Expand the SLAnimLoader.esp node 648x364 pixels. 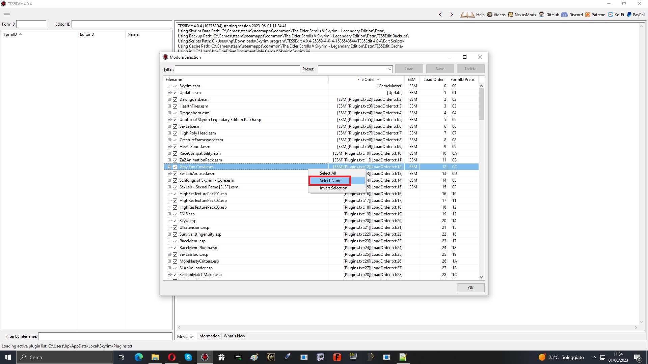click(x=169, y=268)
